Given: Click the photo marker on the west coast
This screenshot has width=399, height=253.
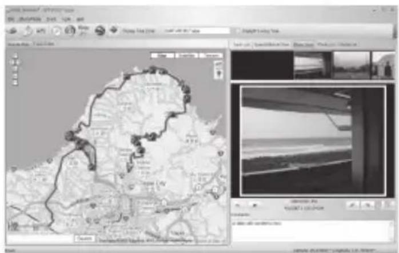Looking at the screenshot, I should pos(69,136).
